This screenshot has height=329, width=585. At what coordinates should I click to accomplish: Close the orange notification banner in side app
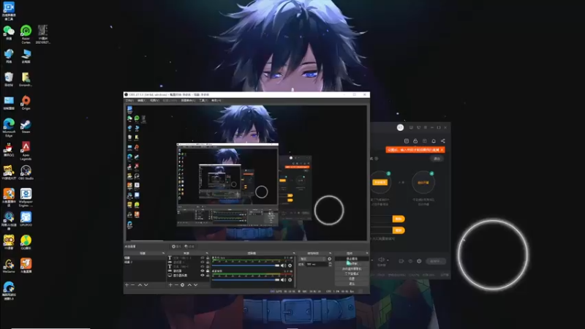point(442,150)
